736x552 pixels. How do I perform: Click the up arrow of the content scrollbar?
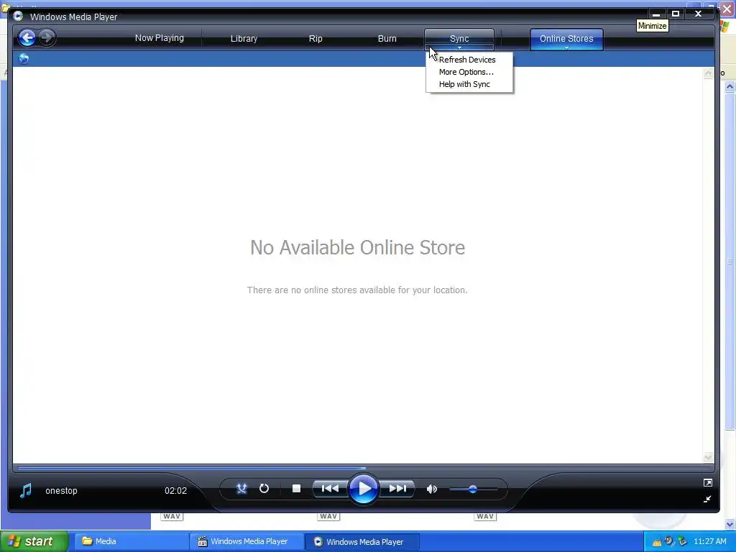pyautogui.click(x=708, y=74)
